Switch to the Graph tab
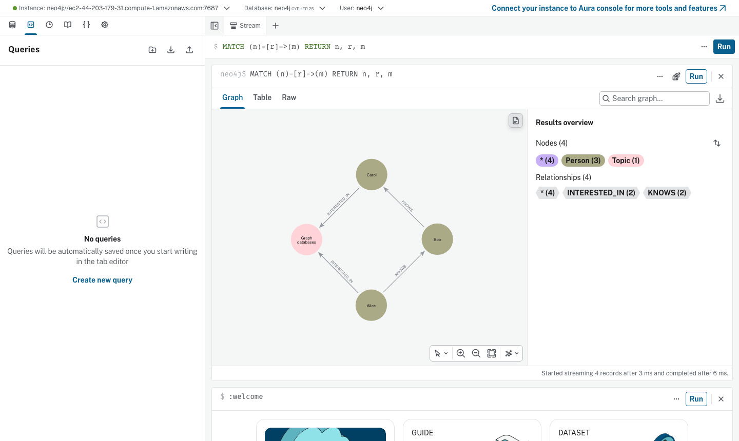This screenshot has height=441, width=739. click(232, 97)
